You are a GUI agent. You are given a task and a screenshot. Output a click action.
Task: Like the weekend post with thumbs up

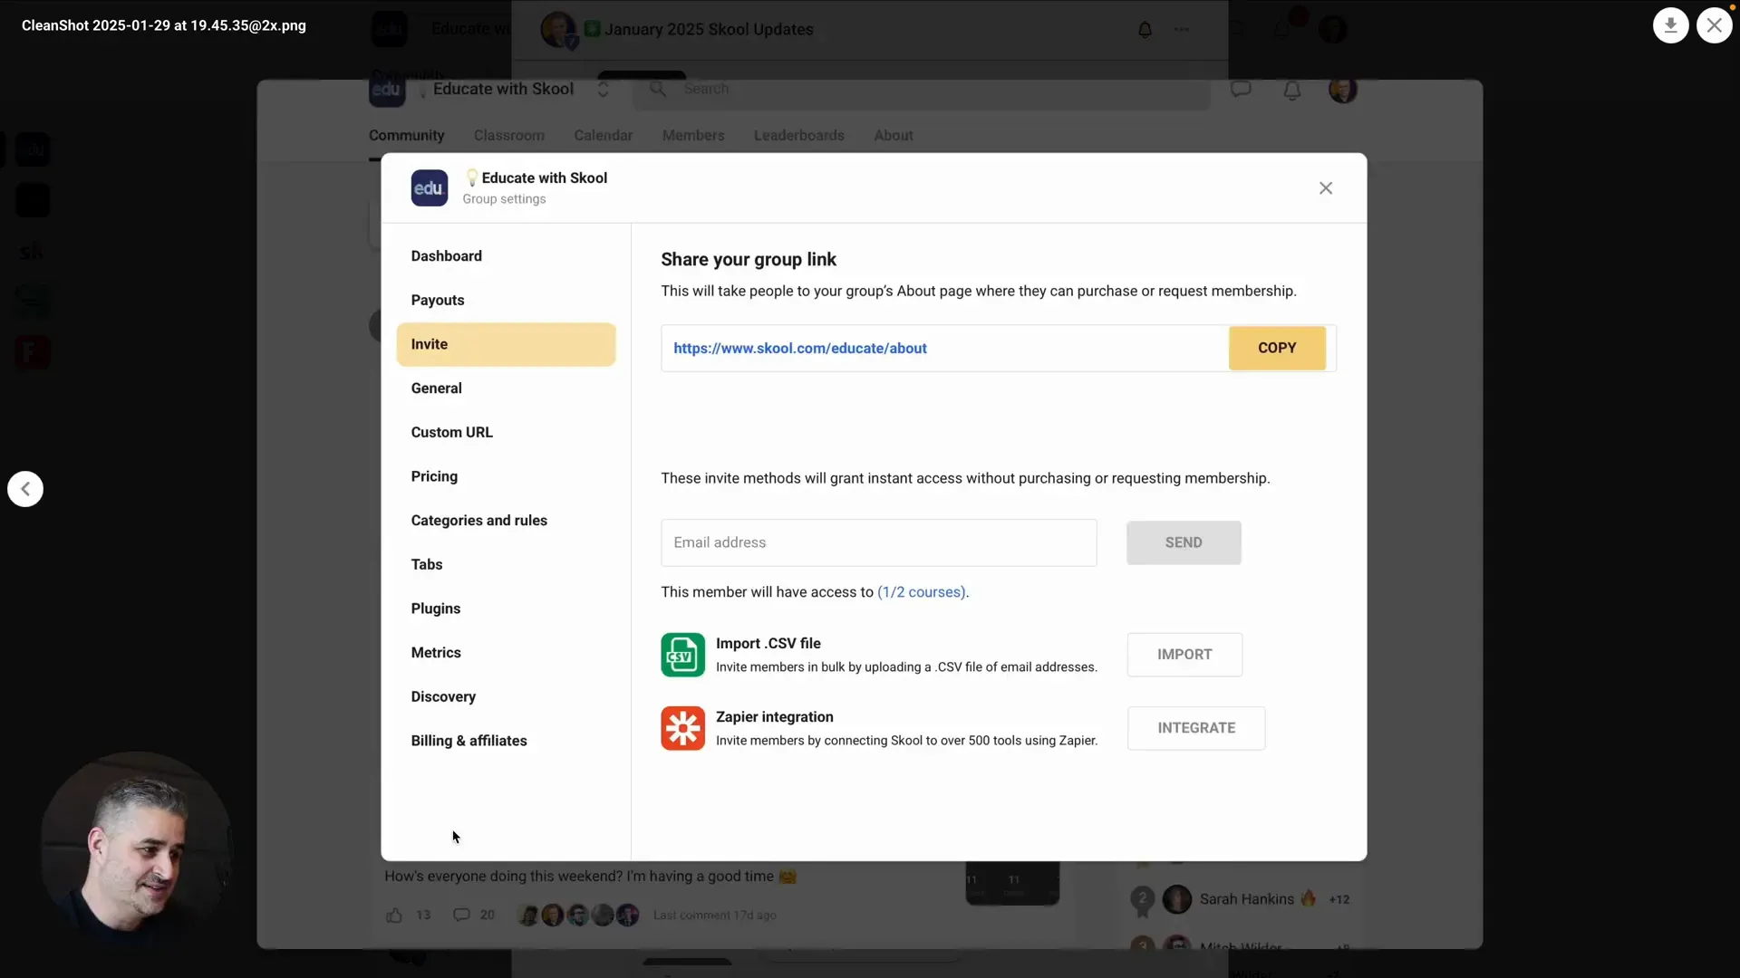point(394,916)
